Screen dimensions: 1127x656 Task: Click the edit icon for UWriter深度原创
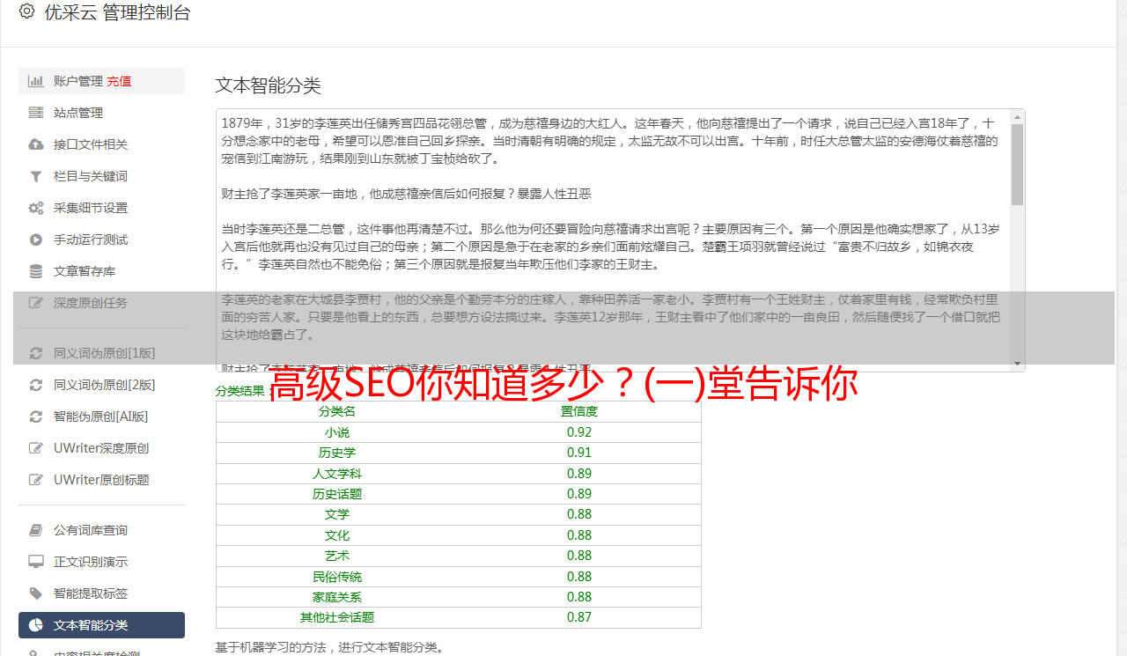tap(36, 448)
